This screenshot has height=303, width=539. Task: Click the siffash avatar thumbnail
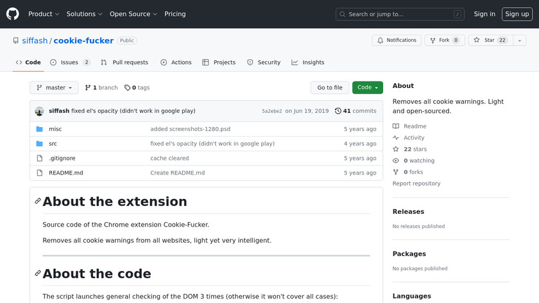[39, 111]
